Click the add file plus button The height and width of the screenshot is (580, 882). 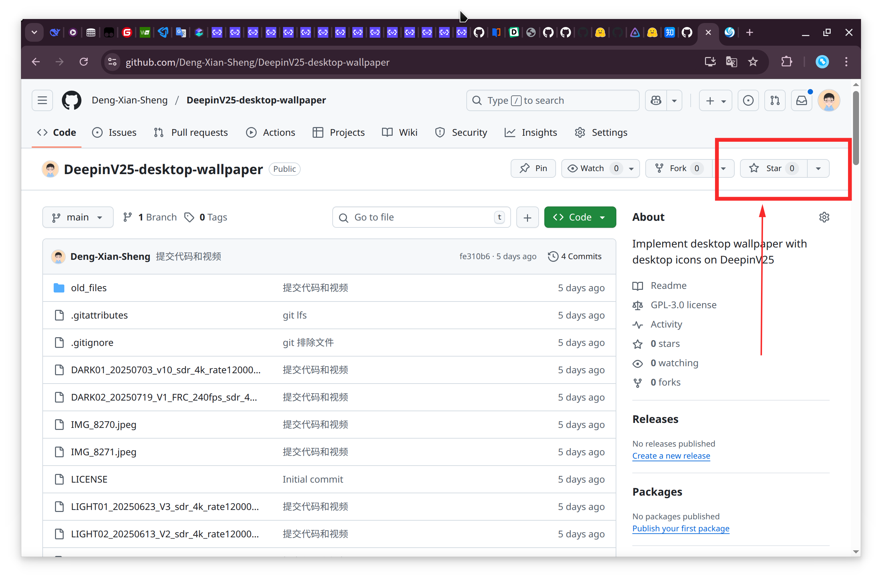pos(527,217)
